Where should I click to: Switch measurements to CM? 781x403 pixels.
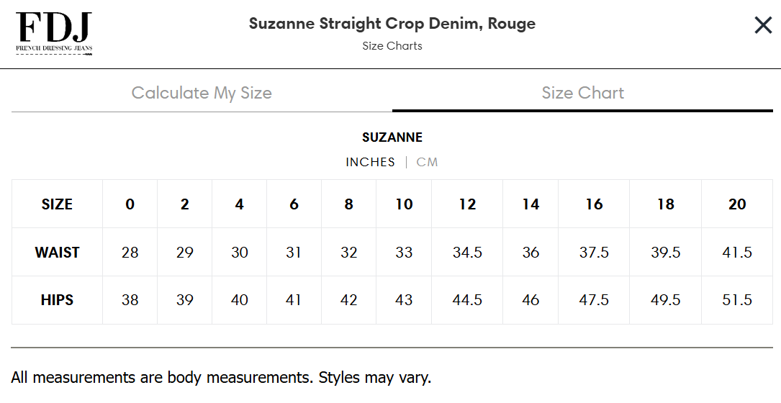427,162
